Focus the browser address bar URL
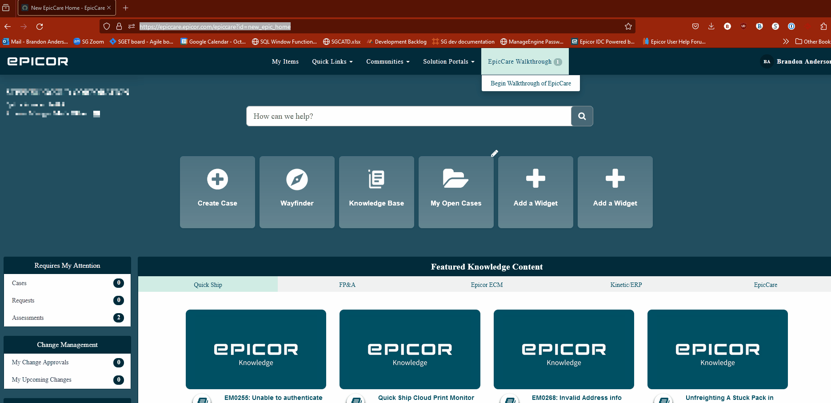This screenshot has height=403, width=831. tap(215, 27)
